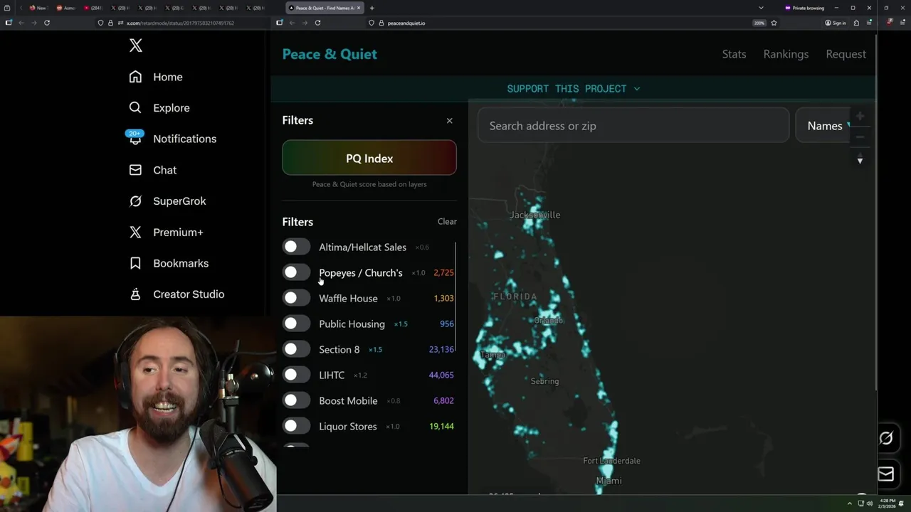Click the page vertical scrollbar
This screenshot has width=911, height=512.
[x=876, y=213]
